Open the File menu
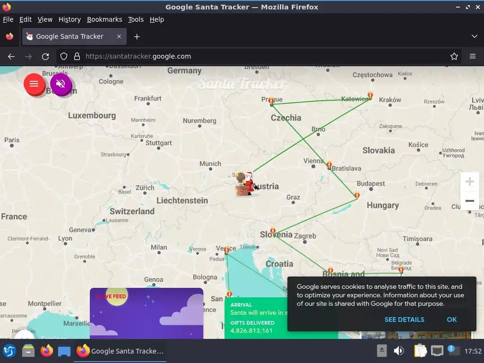This screenshot has height=363, width=484. pos(8,19)
